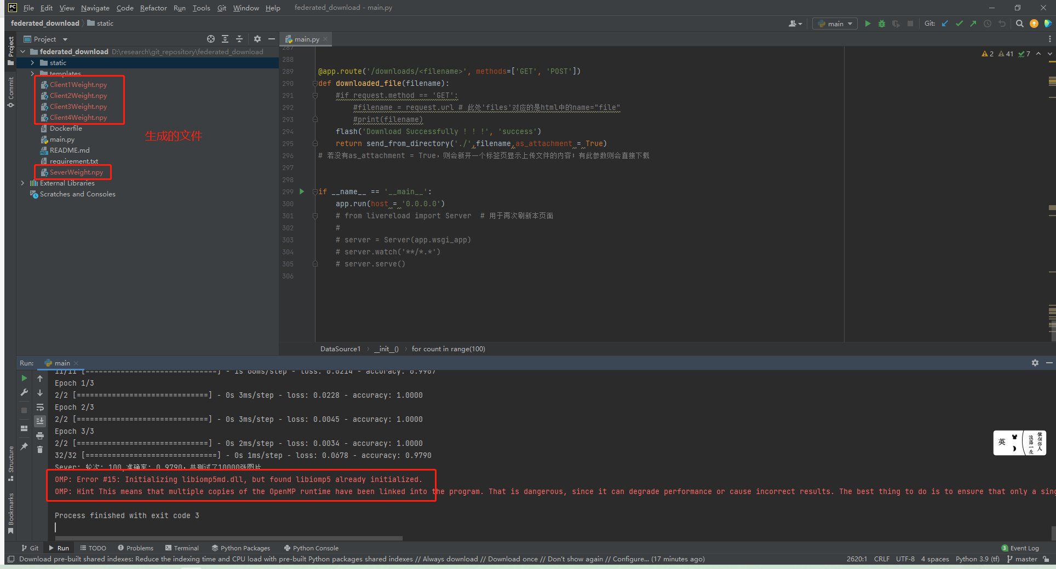Expand the static folder
This screenshot has width=1056, height=569.
click(32, 63)
